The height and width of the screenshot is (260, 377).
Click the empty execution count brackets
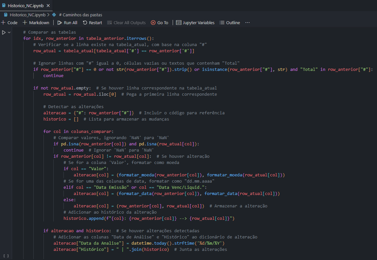[6, 256]
